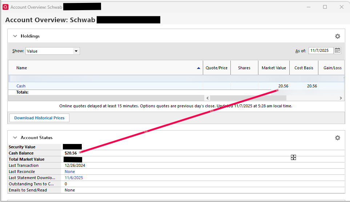This screenshot has width=350, height=202.
Task: Open the Holdings section gear settings
Action: coord(338,36)
